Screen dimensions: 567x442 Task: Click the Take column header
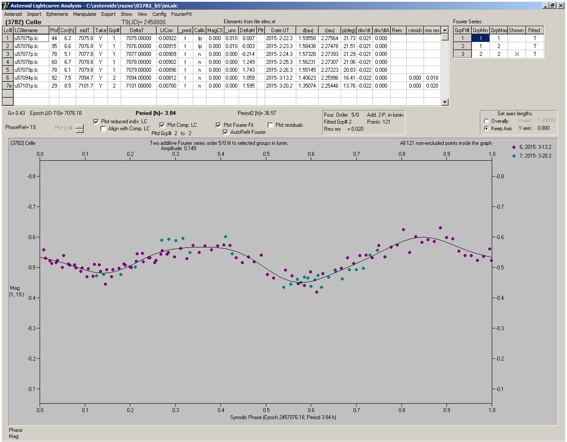tap(101, 30)
